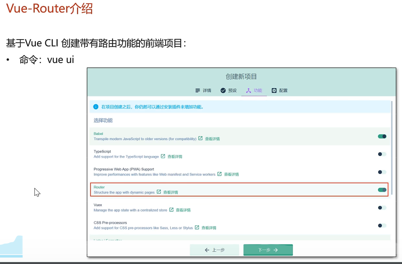Proceed with the 下一步 button

point(268,250)
